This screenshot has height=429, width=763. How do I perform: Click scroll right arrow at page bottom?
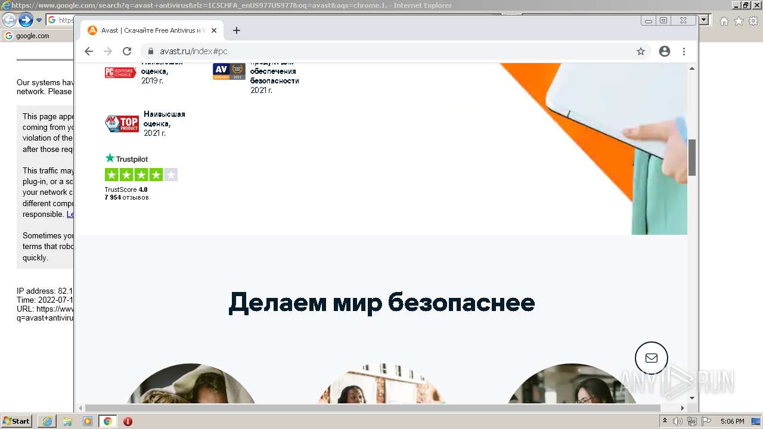point(683,408)
